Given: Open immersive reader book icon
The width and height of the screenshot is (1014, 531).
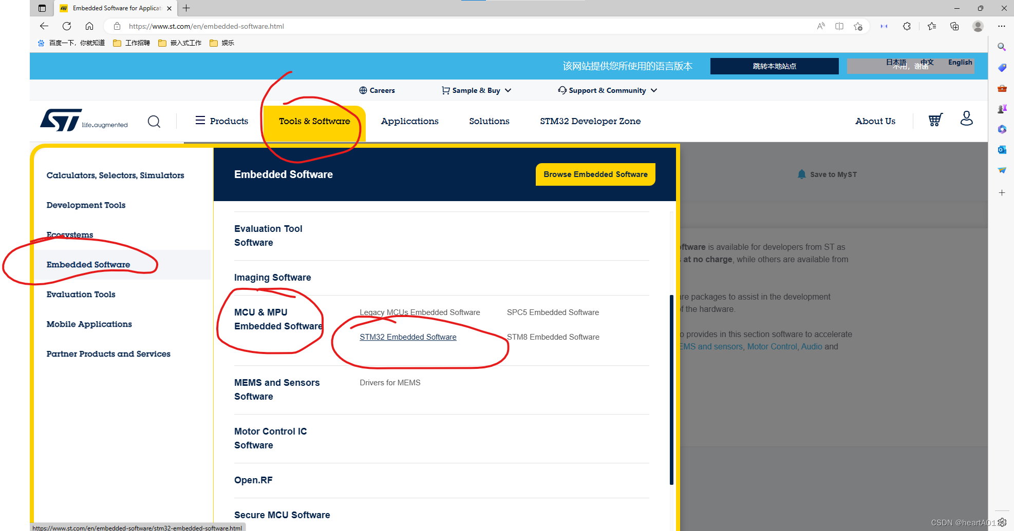Looking at the screenshot, I should tap(839, 26).
